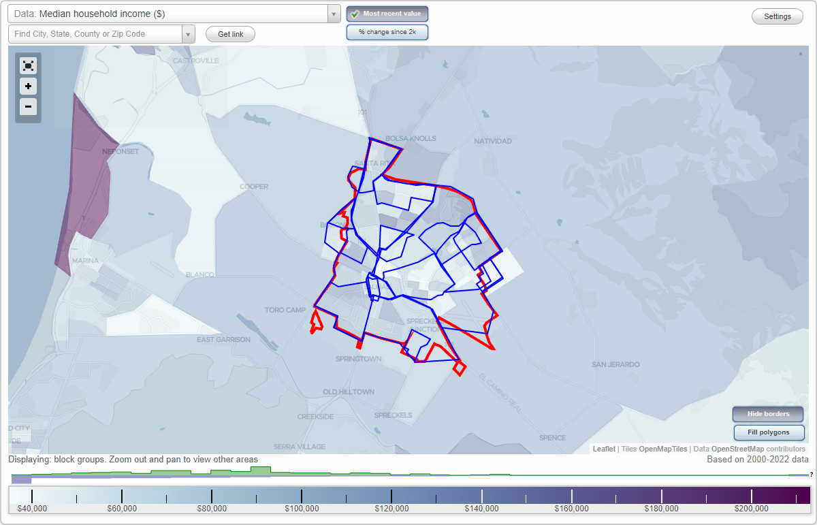Disable the Most recent value option
Viewport: 817px width, 525px height.
click(387, 13)
